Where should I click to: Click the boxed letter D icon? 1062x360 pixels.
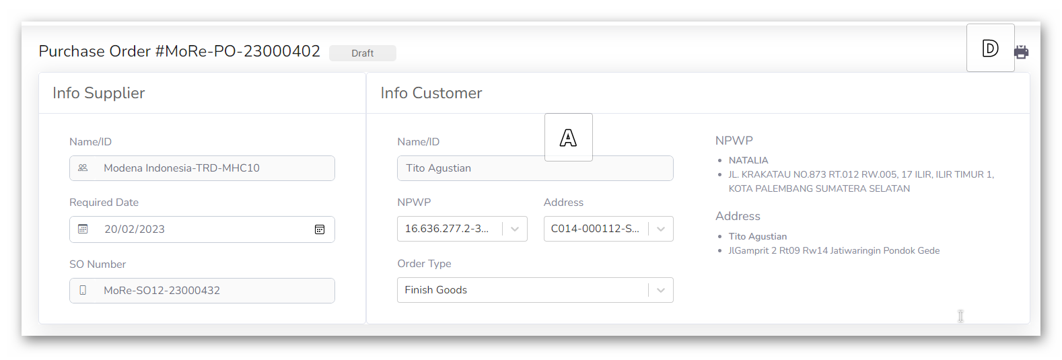pos(990,48)
